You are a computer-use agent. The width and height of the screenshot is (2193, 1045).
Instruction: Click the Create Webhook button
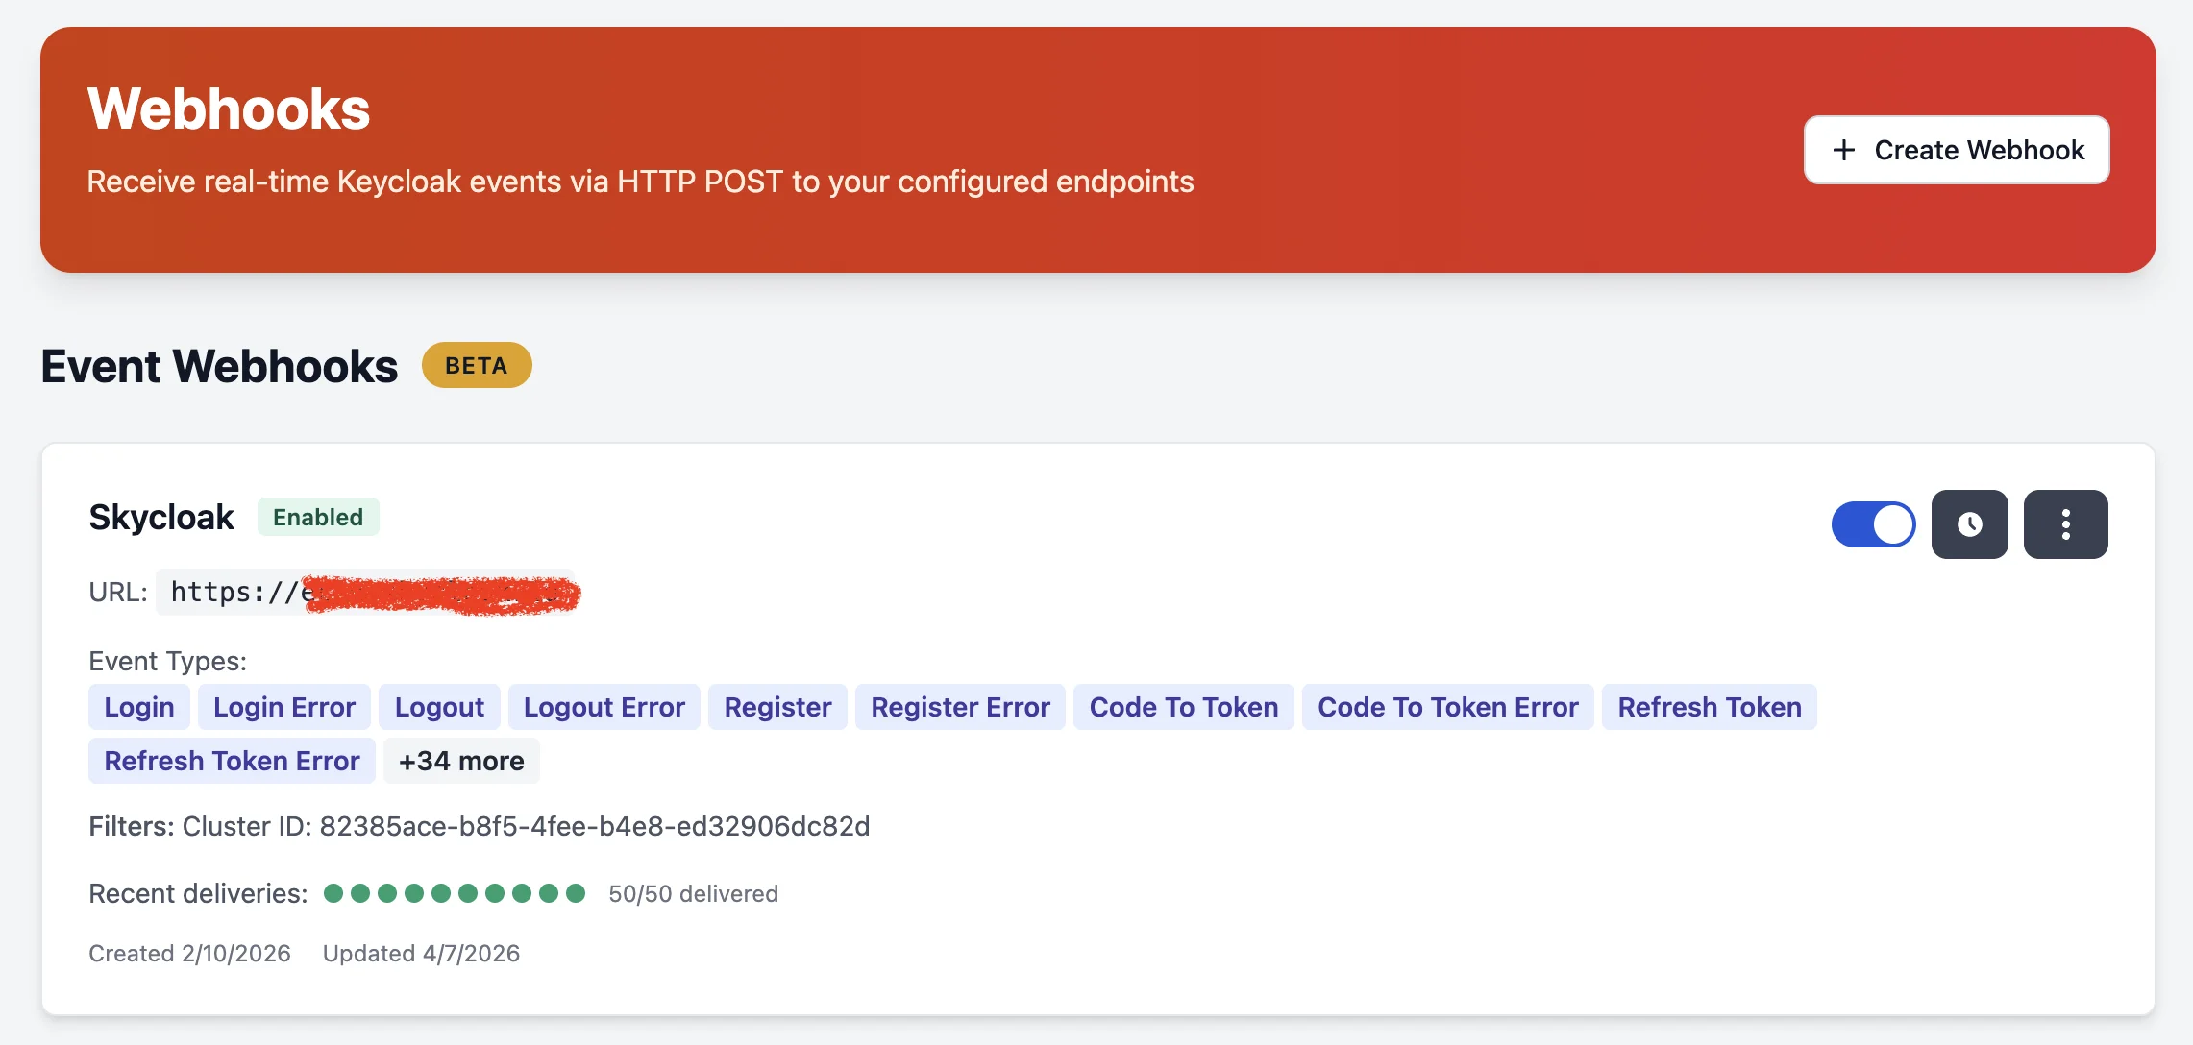[x=1956, y=150]
